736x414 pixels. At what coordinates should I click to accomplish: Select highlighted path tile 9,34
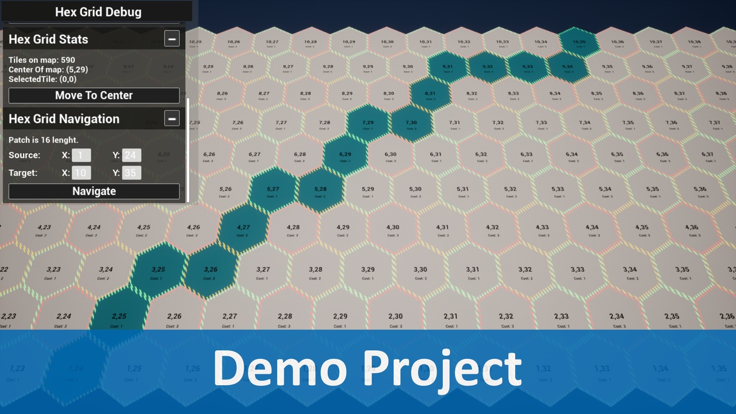[568, 68]
